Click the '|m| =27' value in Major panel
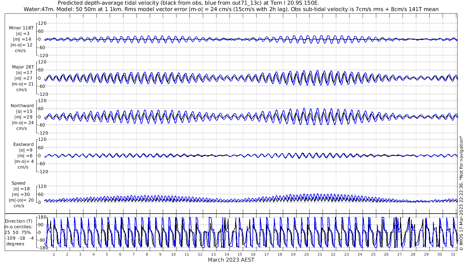The width and height of the screenshot is (467, 267). 23,78
